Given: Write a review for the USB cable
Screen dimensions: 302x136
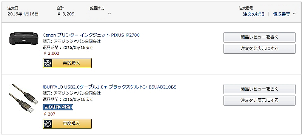Looking at the screenshot, I should pos(259,89).
